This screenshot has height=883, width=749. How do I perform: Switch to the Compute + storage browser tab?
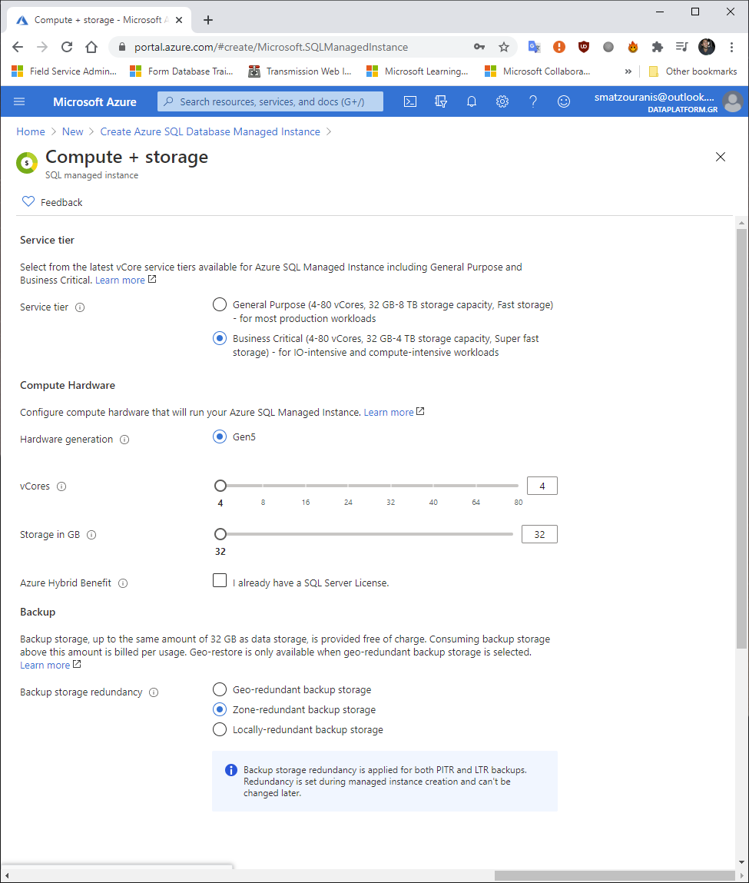pyautogui.click(x=92, y=19)
